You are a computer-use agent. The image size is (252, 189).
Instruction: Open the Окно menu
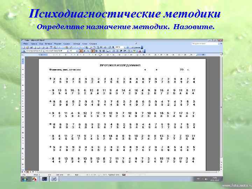tap(85, 44)
